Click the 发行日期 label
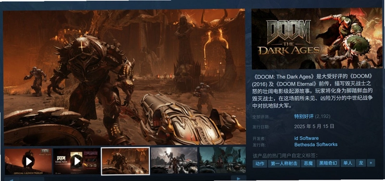The width and height of the screenshot is (385, 181). coord(261,127)
